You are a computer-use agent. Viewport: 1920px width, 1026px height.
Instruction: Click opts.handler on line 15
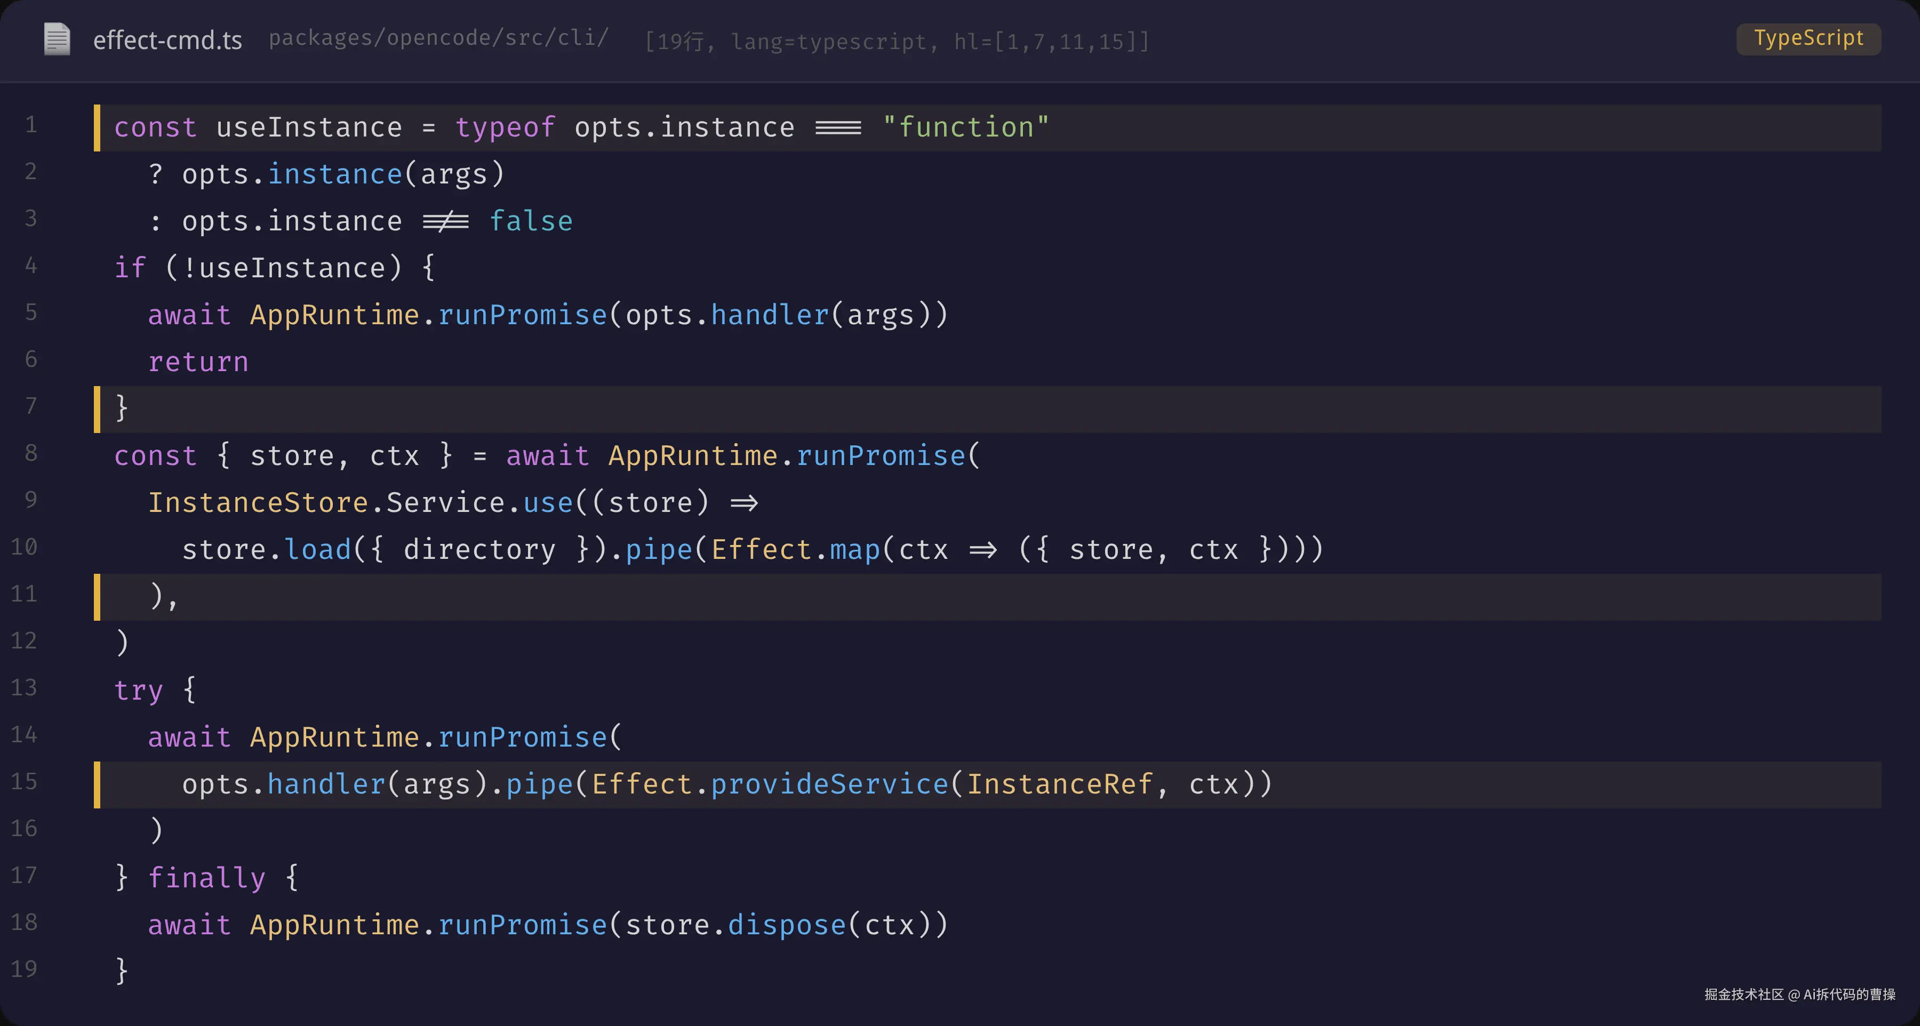[x=284, y=784]
